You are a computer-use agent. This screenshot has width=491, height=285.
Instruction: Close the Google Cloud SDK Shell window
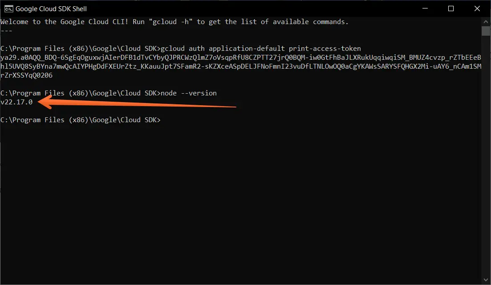[x=477, y=8]
